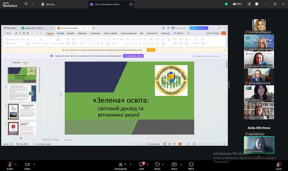Click the Leave meeting button

(x=278, y=165)
